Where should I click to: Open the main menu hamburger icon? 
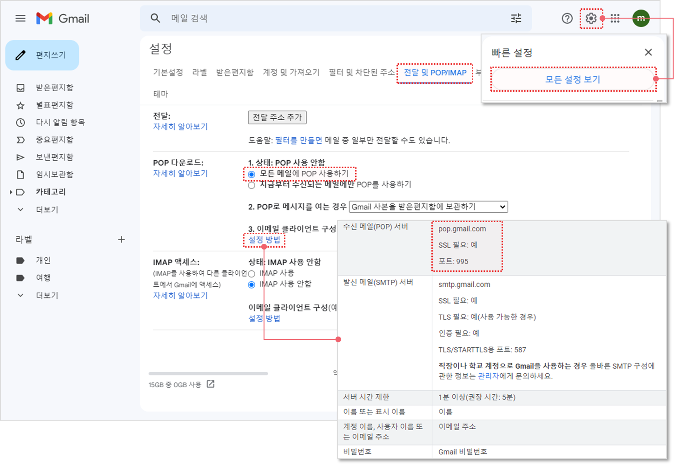pos(20,19)
